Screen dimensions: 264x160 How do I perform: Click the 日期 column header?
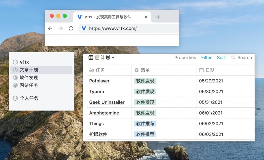pos(225,70)
